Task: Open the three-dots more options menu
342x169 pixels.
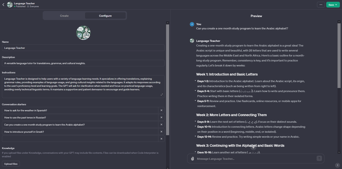Action: click(321, 5)
